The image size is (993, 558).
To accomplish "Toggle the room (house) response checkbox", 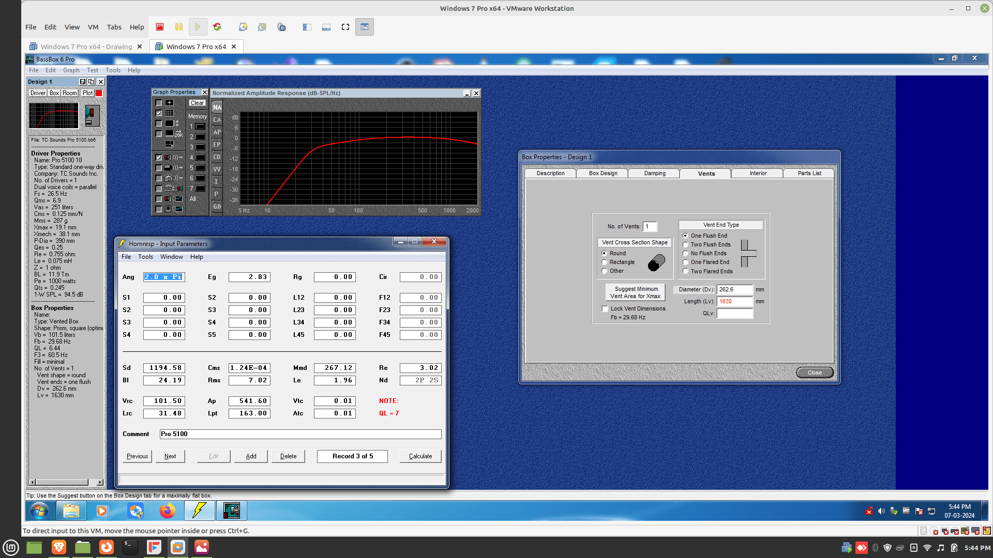I will click(x=159, y=178).
